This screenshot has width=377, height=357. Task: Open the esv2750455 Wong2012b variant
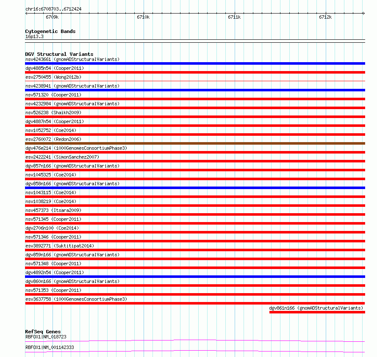[53, 77]
